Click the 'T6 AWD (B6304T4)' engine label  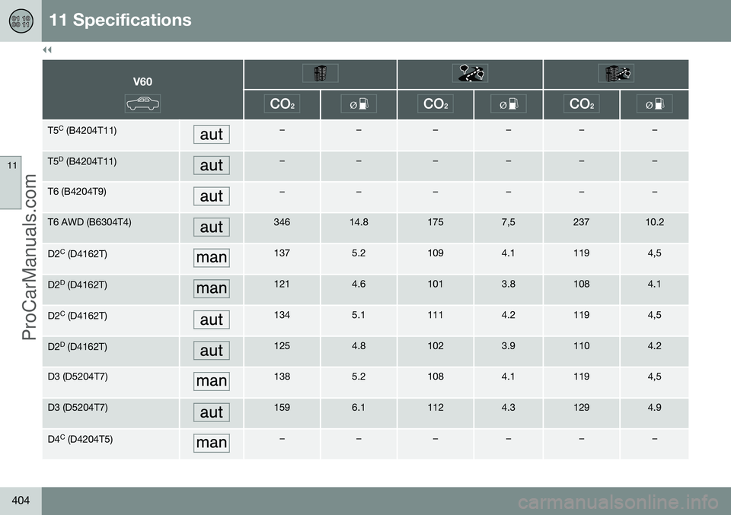90,223
